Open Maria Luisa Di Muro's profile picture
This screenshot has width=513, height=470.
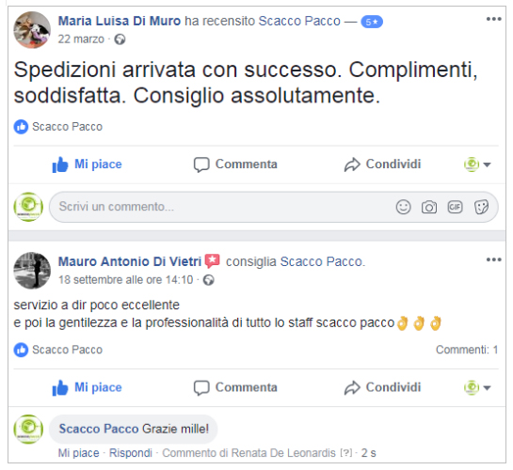pyautogui.click(x=32, y=30)
